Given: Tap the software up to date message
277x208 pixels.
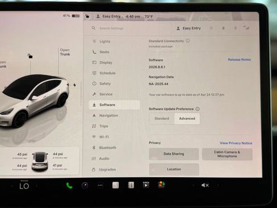Looking at the screenshot, I should pyautogui.click(x=186, y=94).
